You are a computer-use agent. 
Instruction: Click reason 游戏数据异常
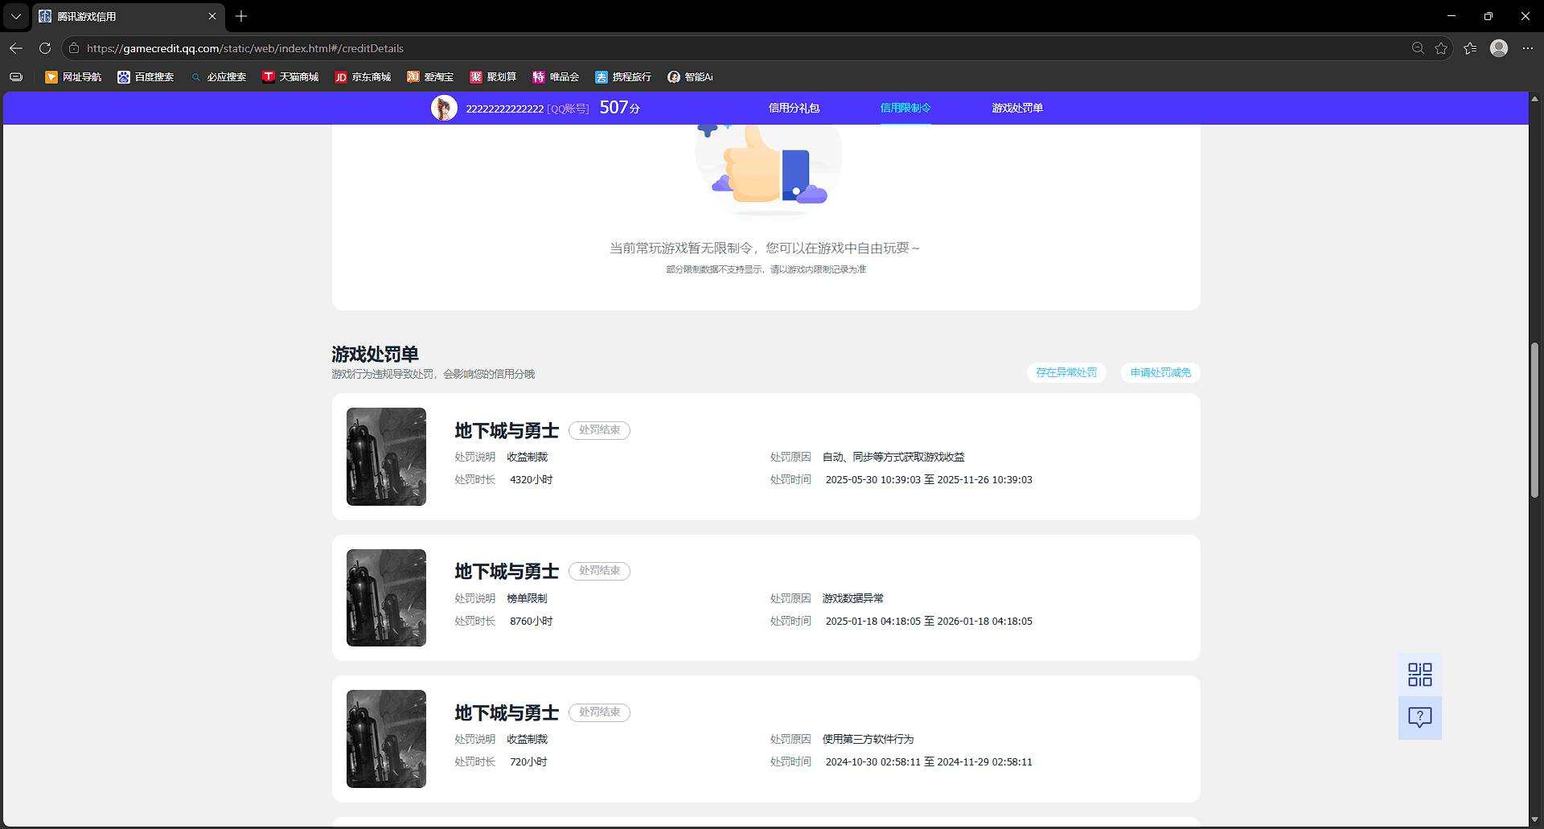[x=852, y=598]
